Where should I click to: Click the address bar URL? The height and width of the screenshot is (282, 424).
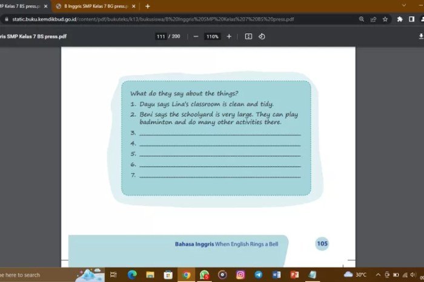153,19
